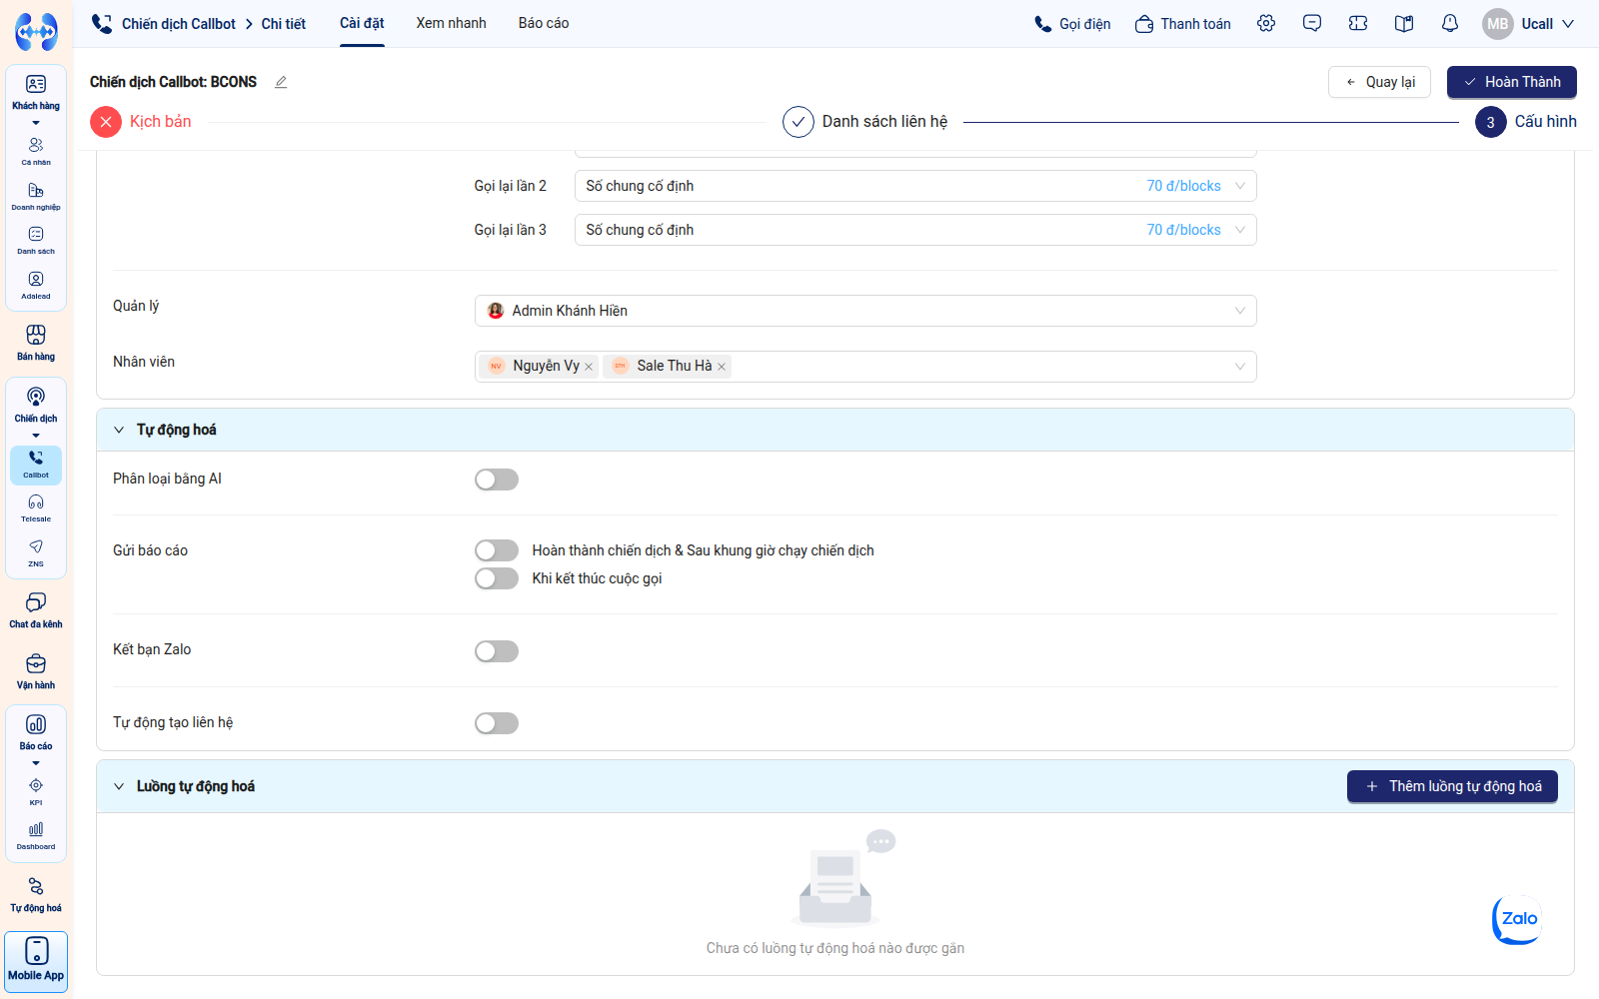Open the settings gear icon in header
This screenshot has height=999, width=1599.
coord(1266,23)
